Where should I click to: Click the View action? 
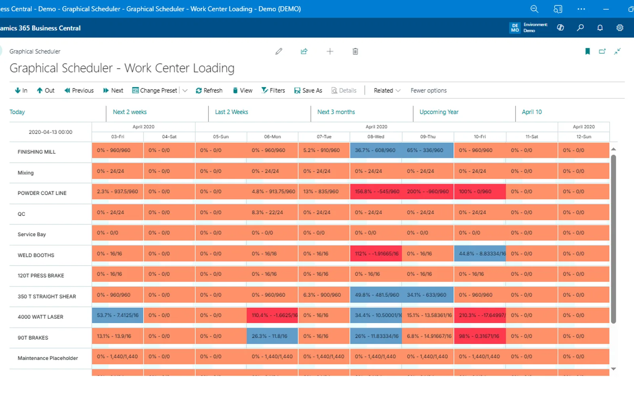(242, 90)
